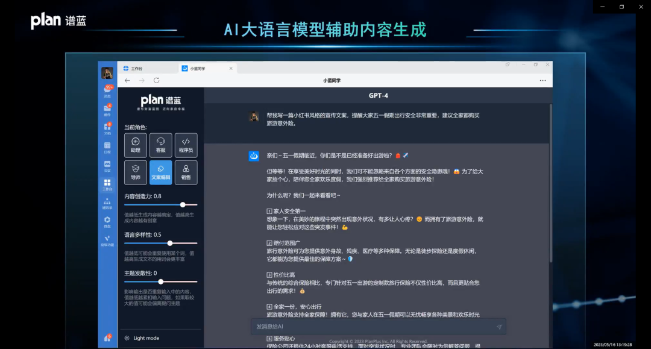Open the 通讯录 contacts sidebar icon
651x349 pixels.
point(107,203)
